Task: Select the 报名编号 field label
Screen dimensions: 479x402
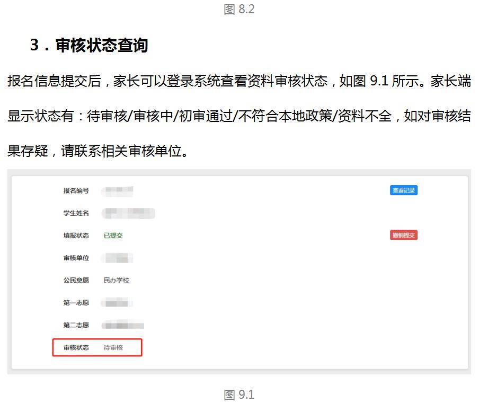Action: click(76, 191)
